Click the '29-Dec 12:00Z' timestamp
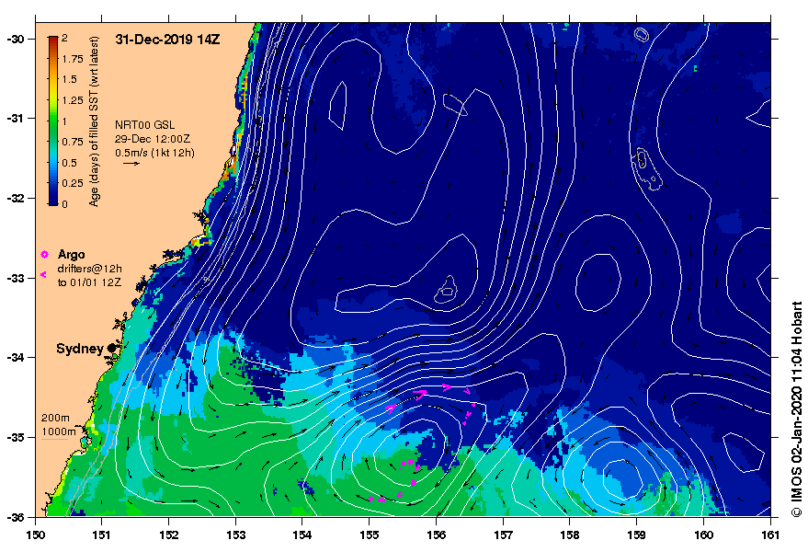Viewport: 808px width, 552px height. tap(153, 139)
